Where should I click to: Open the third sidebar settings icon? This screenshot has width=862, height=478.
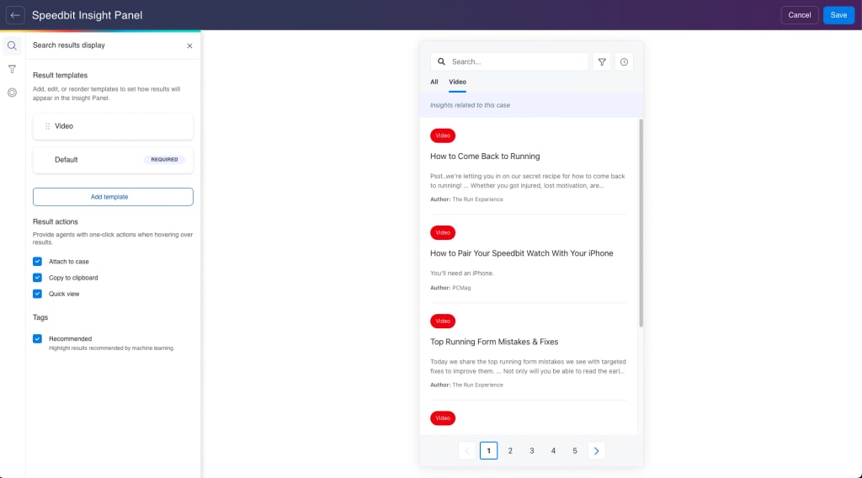12,93
